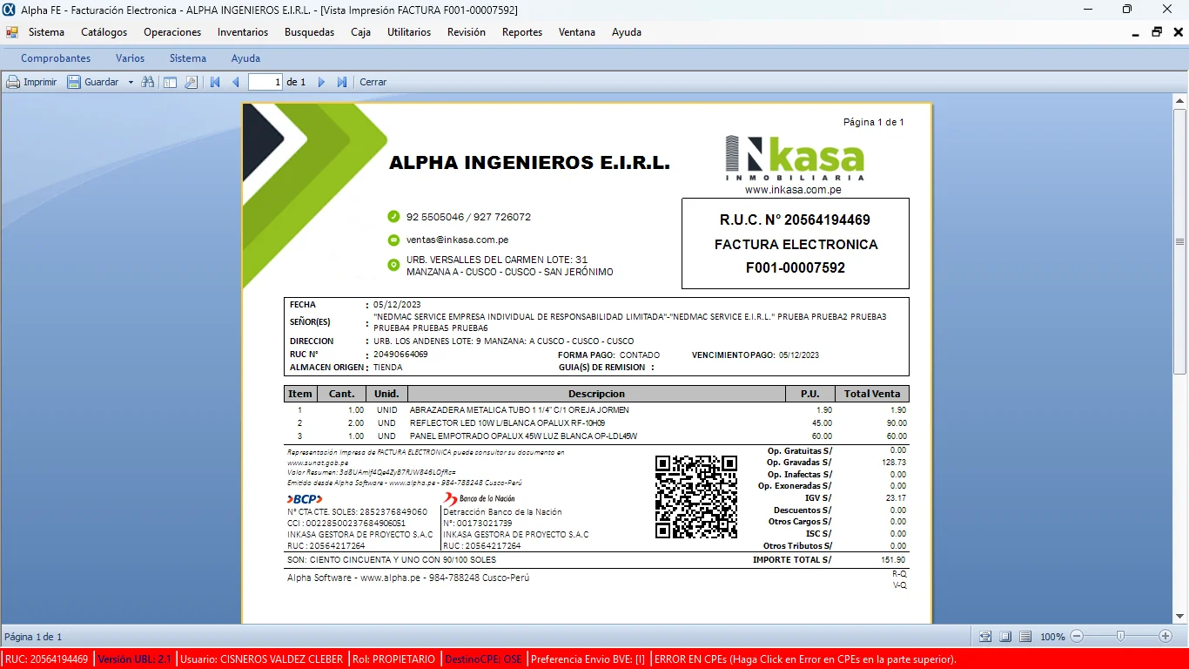Open the Reportes menu
The width and height of the screenshot is (1189, 669).
pos(521,32)
